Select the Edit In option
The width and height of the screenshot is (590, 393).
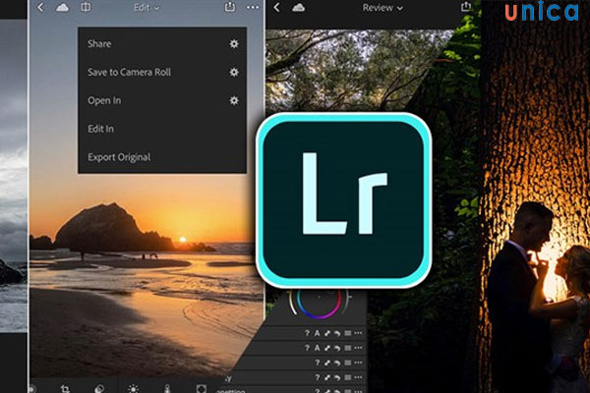coord(100,129)
